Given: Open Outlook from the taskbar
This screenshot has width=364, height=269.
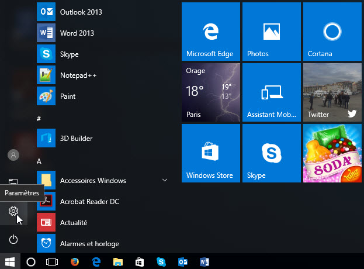Looking at the screenshot, I should tap(183, 262).
